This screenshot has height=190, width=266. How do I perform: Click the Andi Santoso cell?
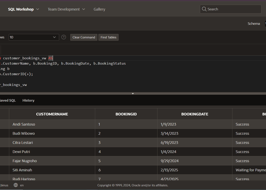point(52,124)
